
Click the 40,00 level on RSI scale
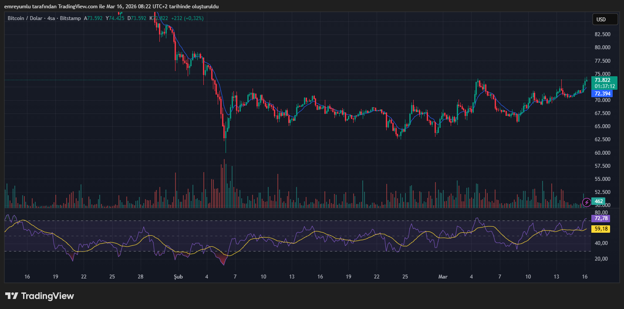[601, 243]
